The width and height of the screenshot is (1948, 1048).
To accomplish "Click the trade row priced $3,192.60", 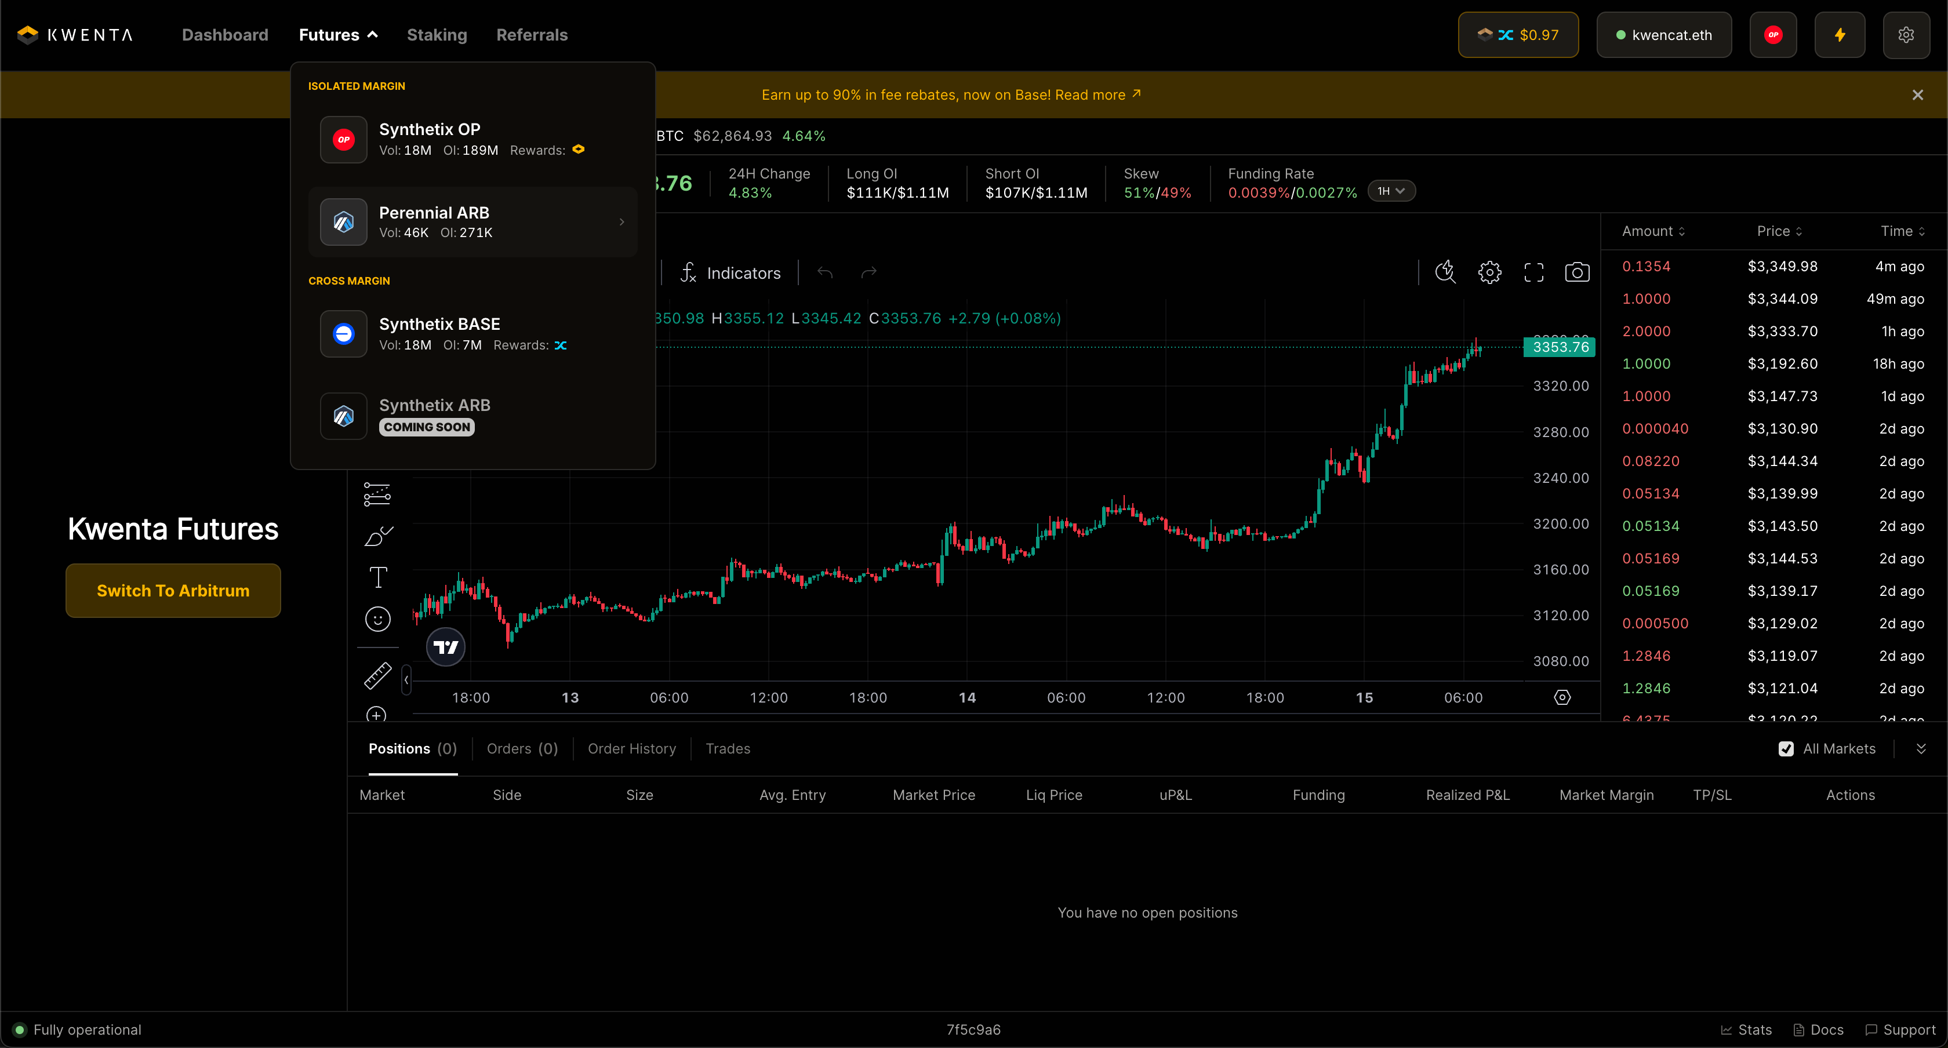I will click(x=1773, y=363).
